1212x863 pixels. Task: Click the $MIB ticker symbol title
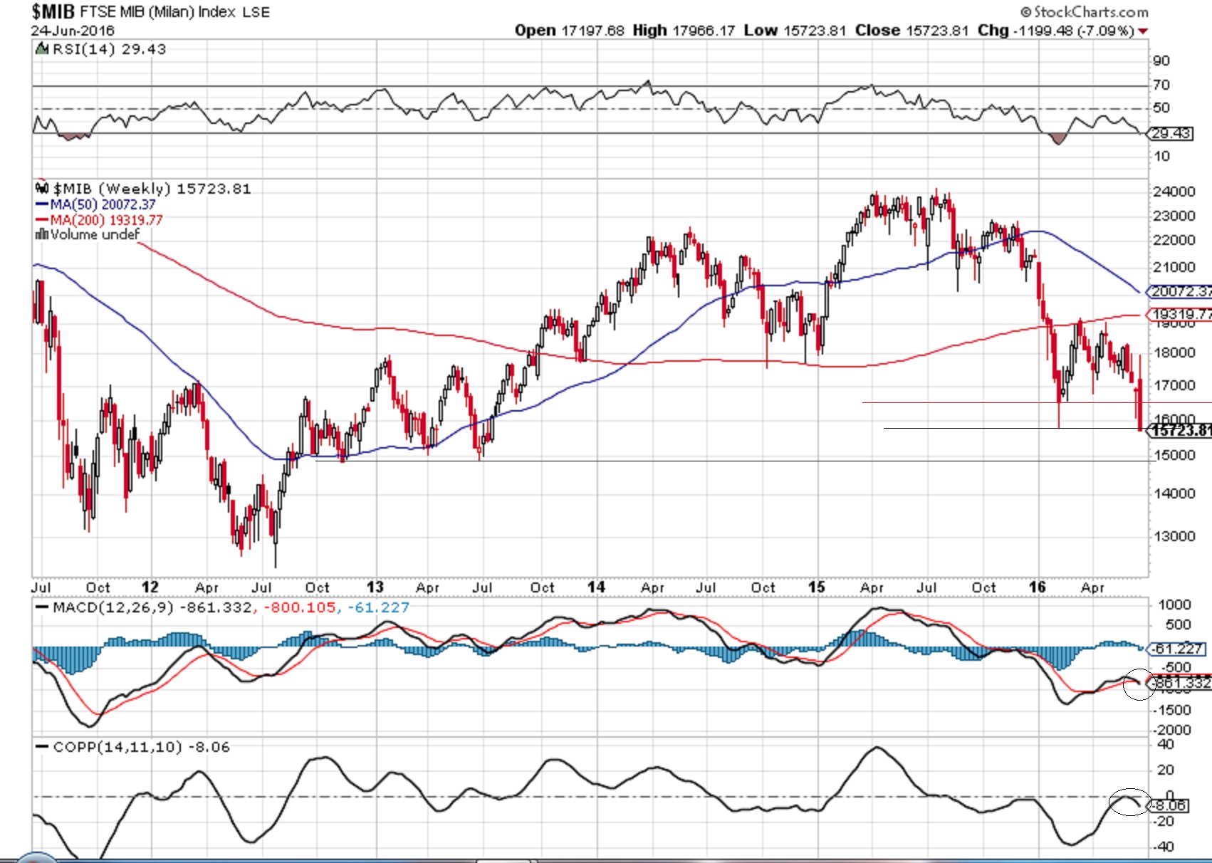(x=53, y=11)
